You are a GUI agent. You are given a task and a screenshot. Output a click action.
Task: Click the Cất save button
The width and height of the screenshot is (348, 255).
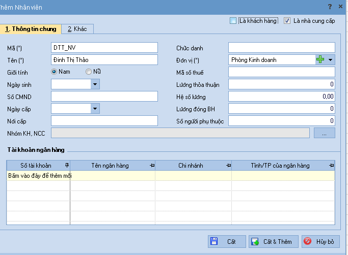[227, 241]
